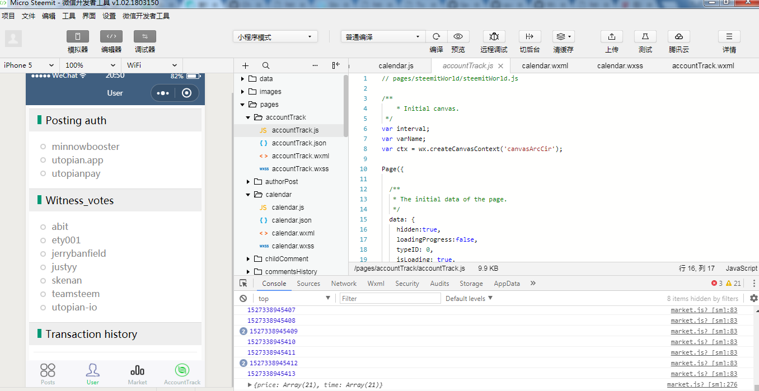Switch to the AppData devtools tab

tap(507, 284)
